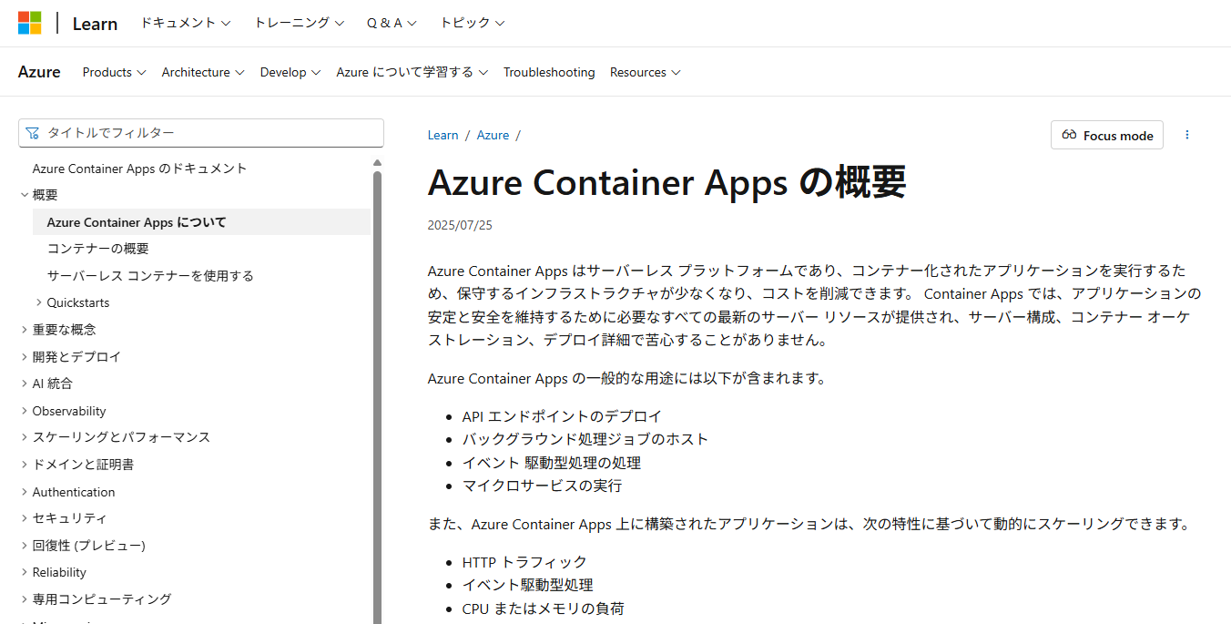Viewport: 1231px width, 624px height.
Task: Open the Q&A dropdown in header
Action: pos(392,23)
